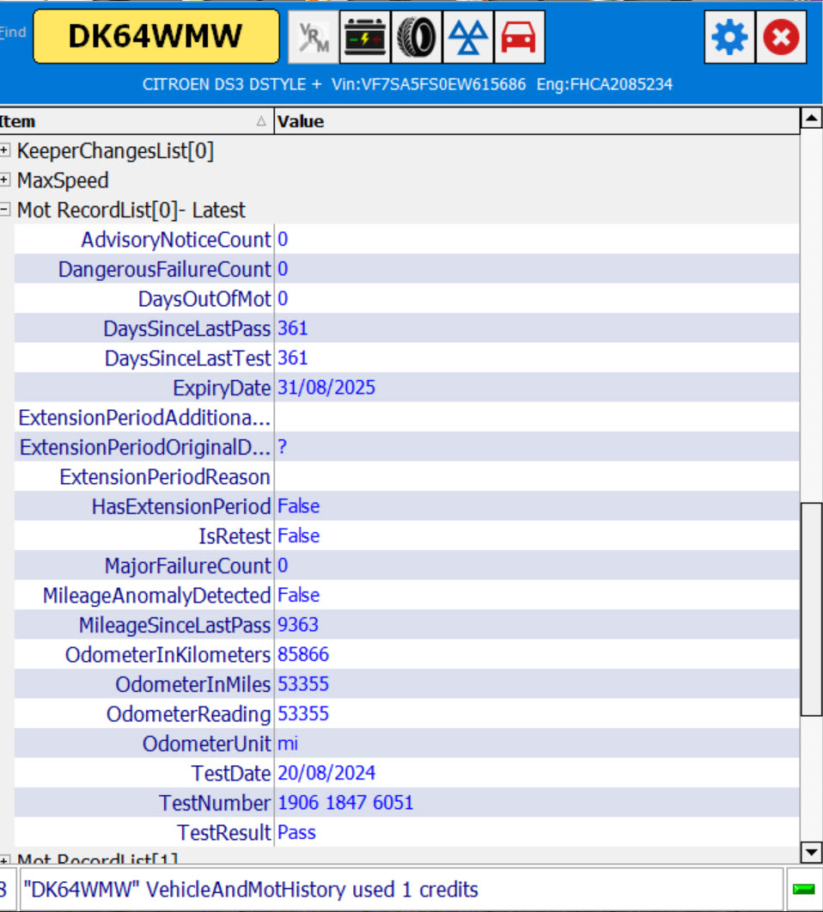Open settings with the gear icon
The width and height of the screenshot is (823, 912).
coord(729,38)
